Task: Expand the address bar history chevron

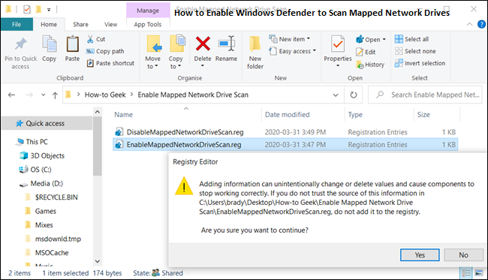Action: 336,95
